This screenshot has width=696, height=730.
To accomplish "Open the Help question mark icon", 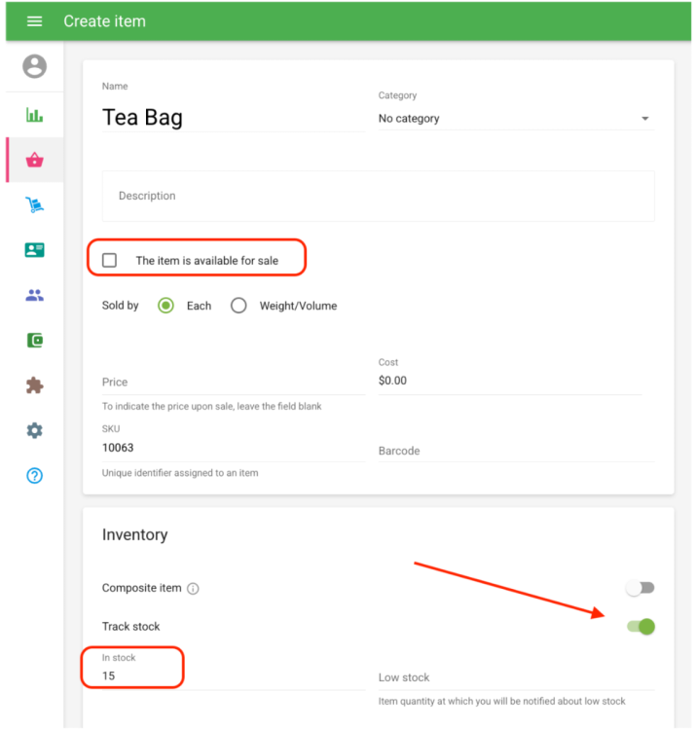I will [x=34, y=476].
